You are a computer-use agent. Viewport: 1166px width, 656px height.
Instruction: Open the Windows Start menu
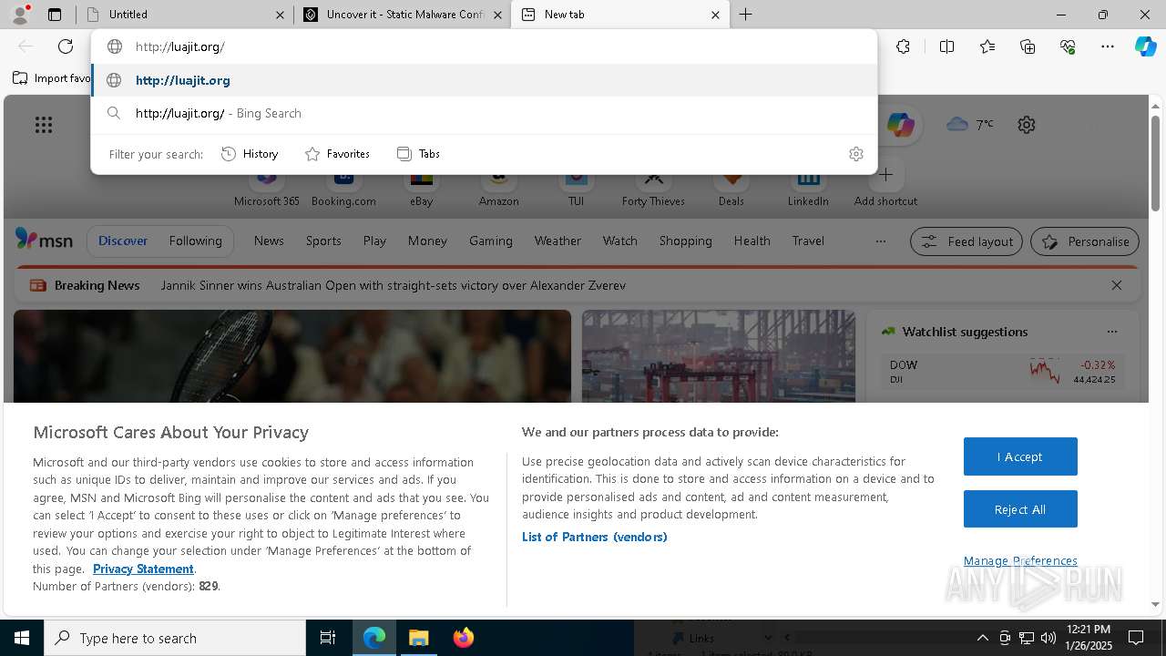click(x=22, y=638)
